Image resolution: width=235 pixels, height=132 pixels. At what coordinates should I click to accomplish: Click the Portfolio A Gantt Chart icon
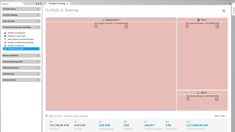coord(5,36)
